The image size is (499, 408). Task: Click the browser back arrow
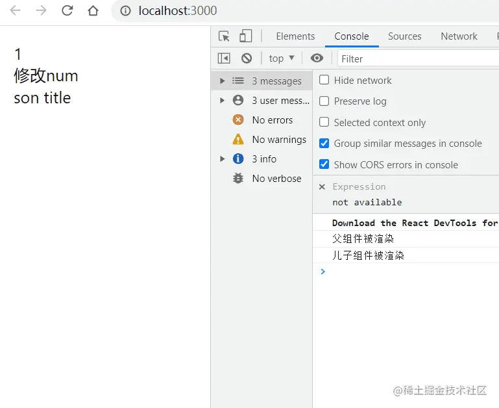coord(16,10)
